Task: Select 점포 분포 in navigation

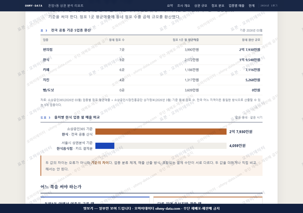Action: click(x=218, y=6)
